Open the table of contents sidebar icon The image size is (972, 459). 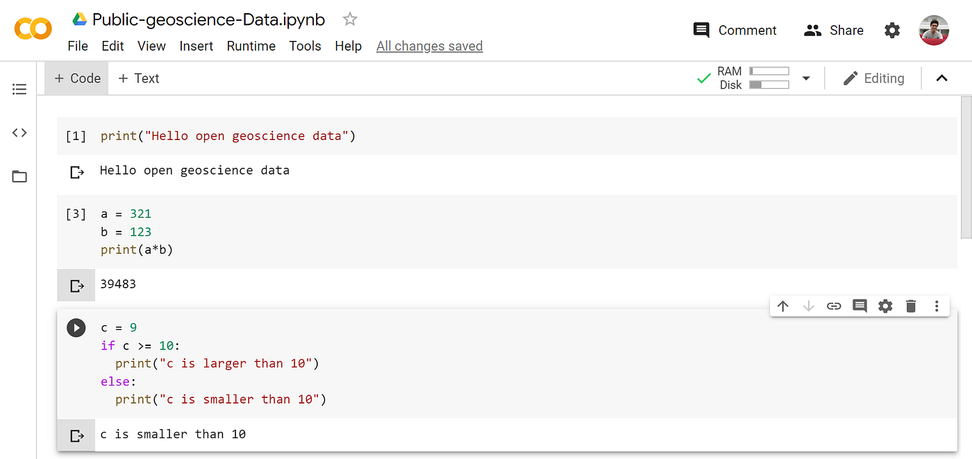pyautogui.click(x=19, y=89)
